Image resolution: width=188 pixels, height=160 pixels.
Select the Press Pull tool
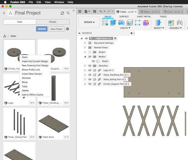158,23
